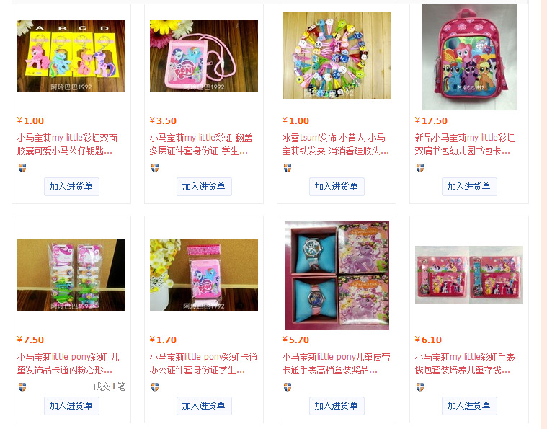The height and width of the screenshot is (429, 547).
Task: Add ¥5.70 boxed watch to purchase list
Action: point(337,406)
